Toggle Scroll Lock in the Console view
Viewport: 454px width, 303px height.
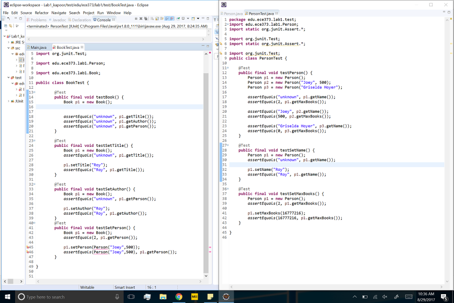(x=157, y=19)
